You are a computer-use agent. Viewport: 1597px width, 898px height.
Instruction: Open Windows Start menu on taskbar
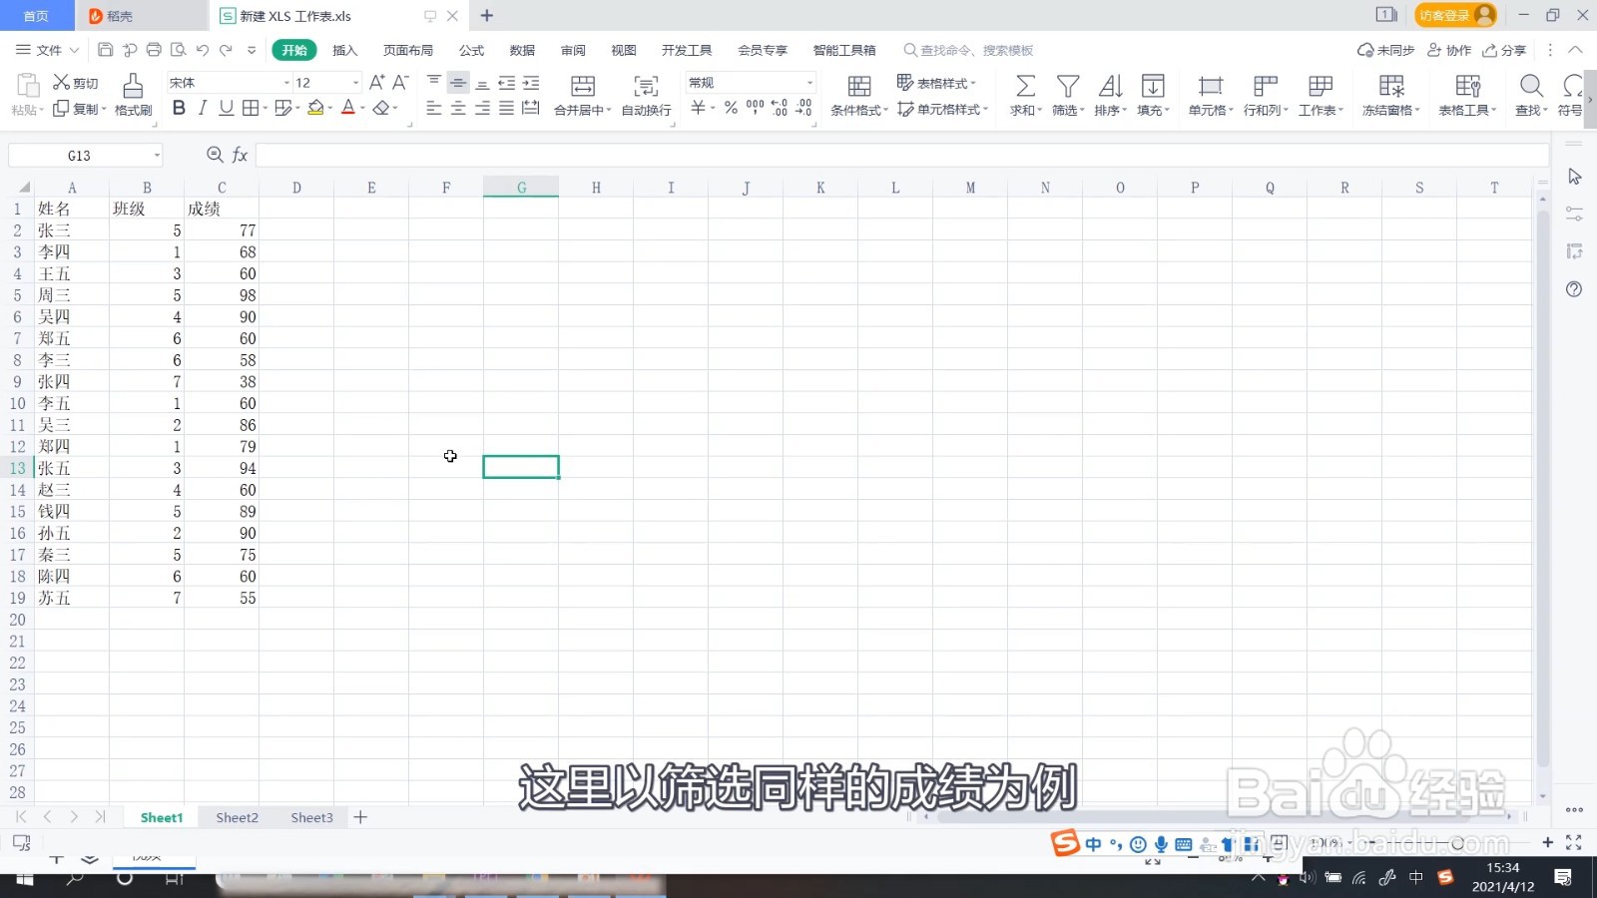24,879
